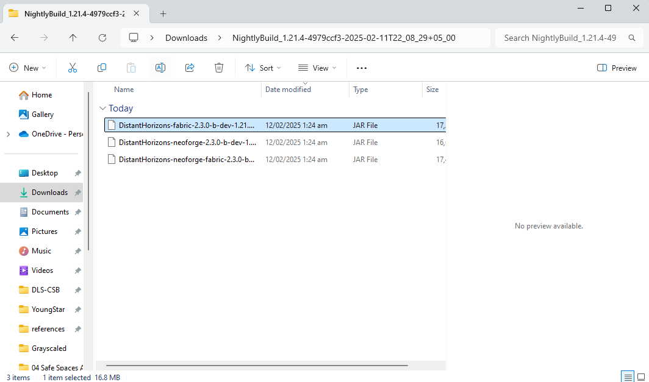Open a new tab with plus button
The height and width of the screenshot is (382, 649).
coord(163,13)
